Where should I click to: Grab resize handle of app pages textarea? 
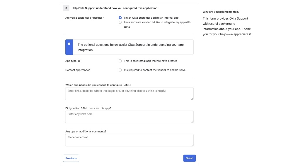coord(192,99)
